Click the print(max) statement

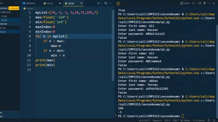point(45,60)
